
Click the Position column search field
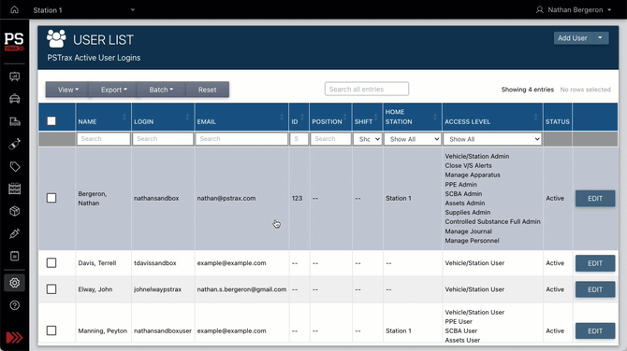point(330,139)
